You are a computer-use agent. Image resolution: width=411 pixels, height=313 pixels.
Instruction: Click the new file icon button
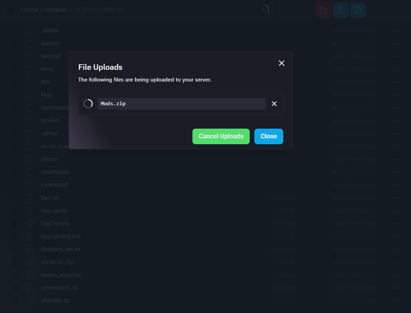(358, 10)
